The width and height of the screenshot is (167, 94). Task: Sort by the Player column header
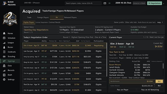click(x=26, y=41)
